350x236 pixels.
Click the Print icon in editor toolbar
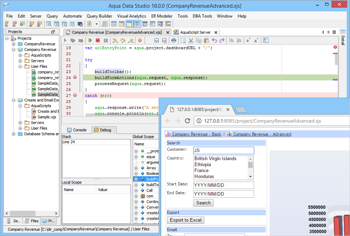[174, 40]
